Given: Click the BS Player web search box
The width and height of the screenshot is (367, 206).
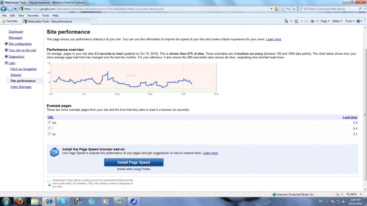Looking at the screenshot, I should coord(328,9).
